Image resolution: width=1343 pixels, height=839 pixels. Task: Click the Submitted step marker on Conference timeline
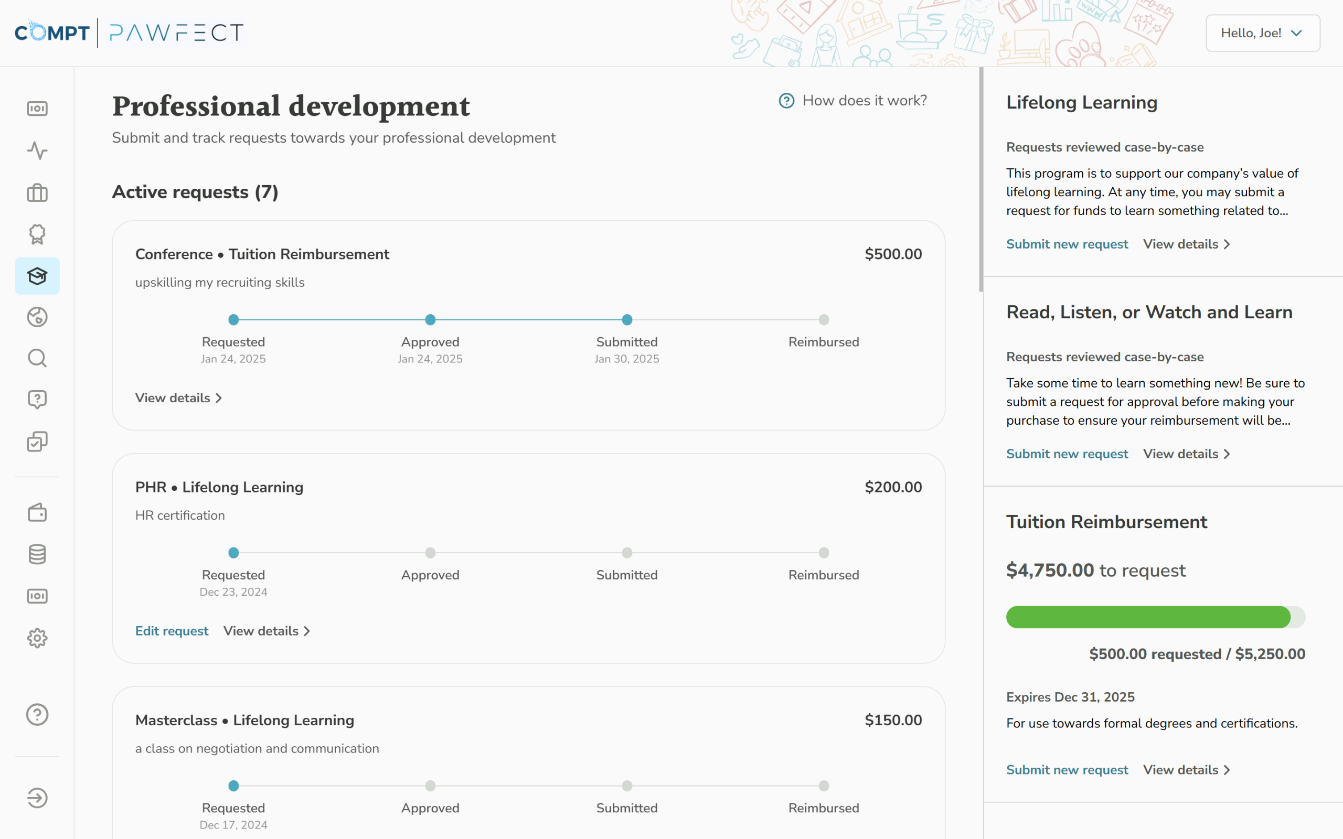click(x=626, y=320)
